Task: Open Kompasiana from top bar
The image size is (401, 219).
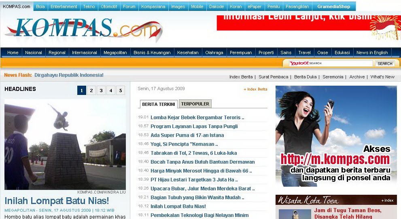Action: coord(153,6)
